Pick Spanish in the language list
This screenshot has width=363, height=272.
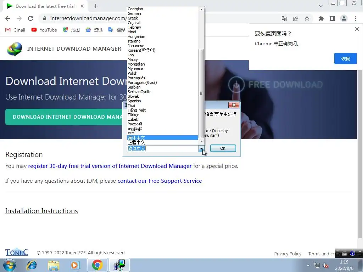coord(162,101)
